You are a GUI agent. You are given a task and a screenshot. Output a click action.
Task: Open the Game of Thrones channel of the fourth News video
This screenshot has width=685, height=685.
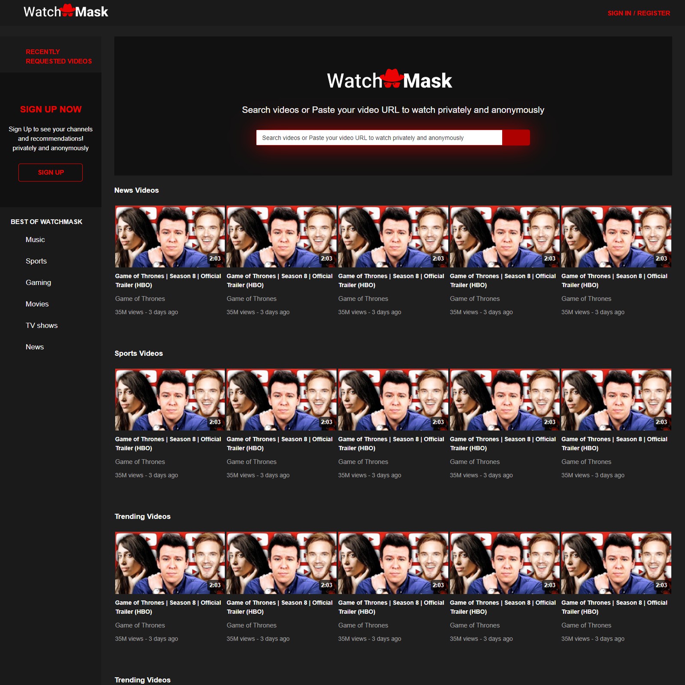point(475,299)
